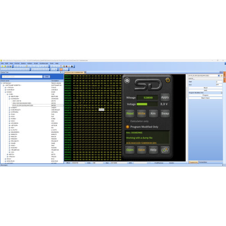Click the Apply mileage button

coord(165,97)
